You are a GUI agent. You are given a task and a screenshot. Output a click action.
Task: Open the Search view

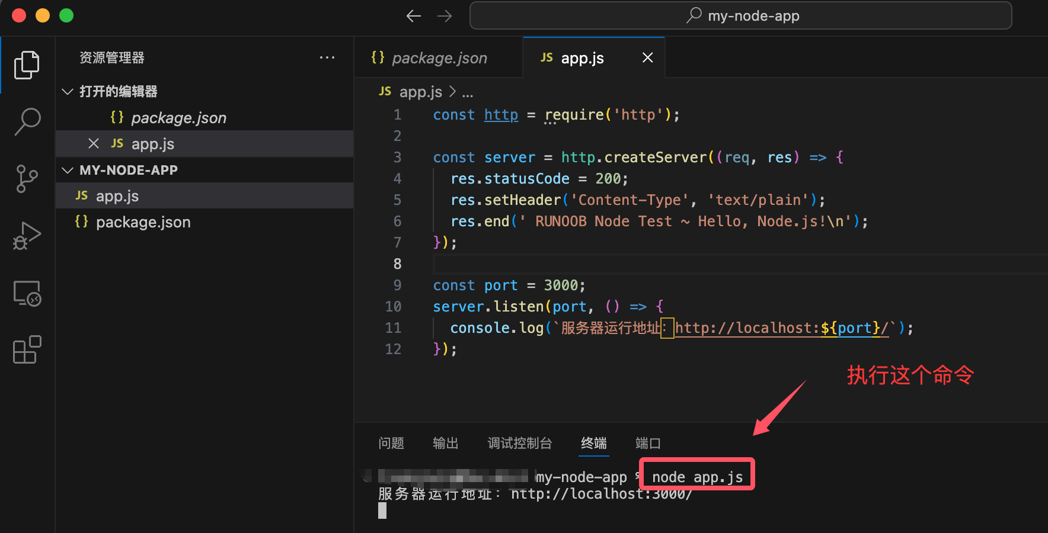pyautogui.click(x=26, y=120)
